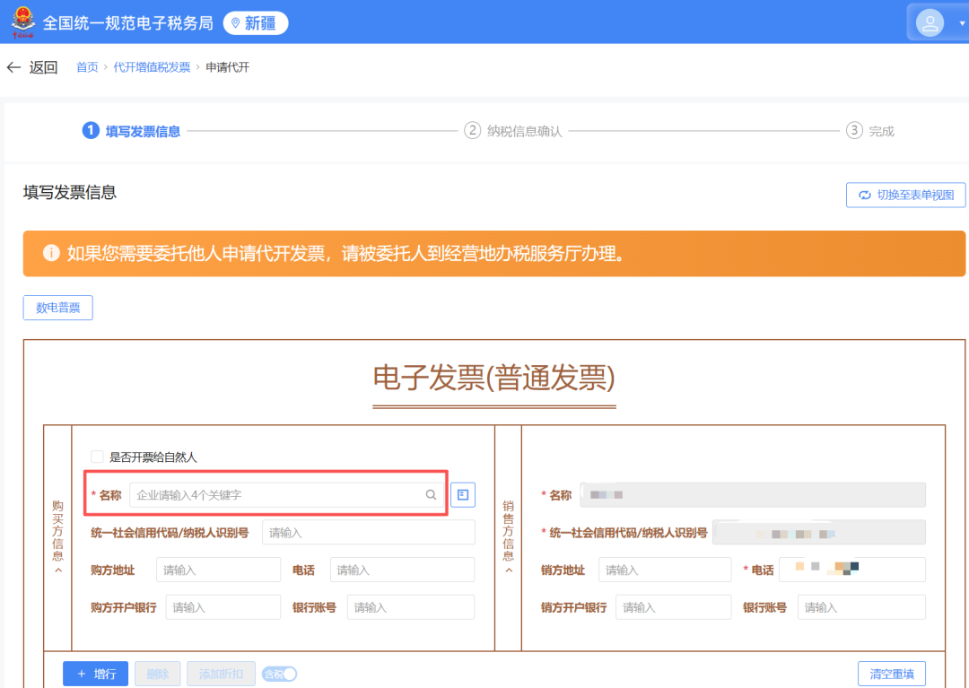Click the 电子发票(普通发票) title
The image size is (969, 688).
point(493,378)
